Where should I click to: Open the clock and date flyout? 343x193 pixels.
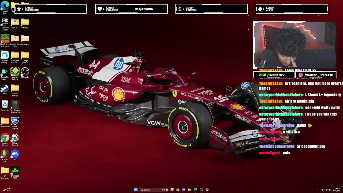[x=337, y=190]
